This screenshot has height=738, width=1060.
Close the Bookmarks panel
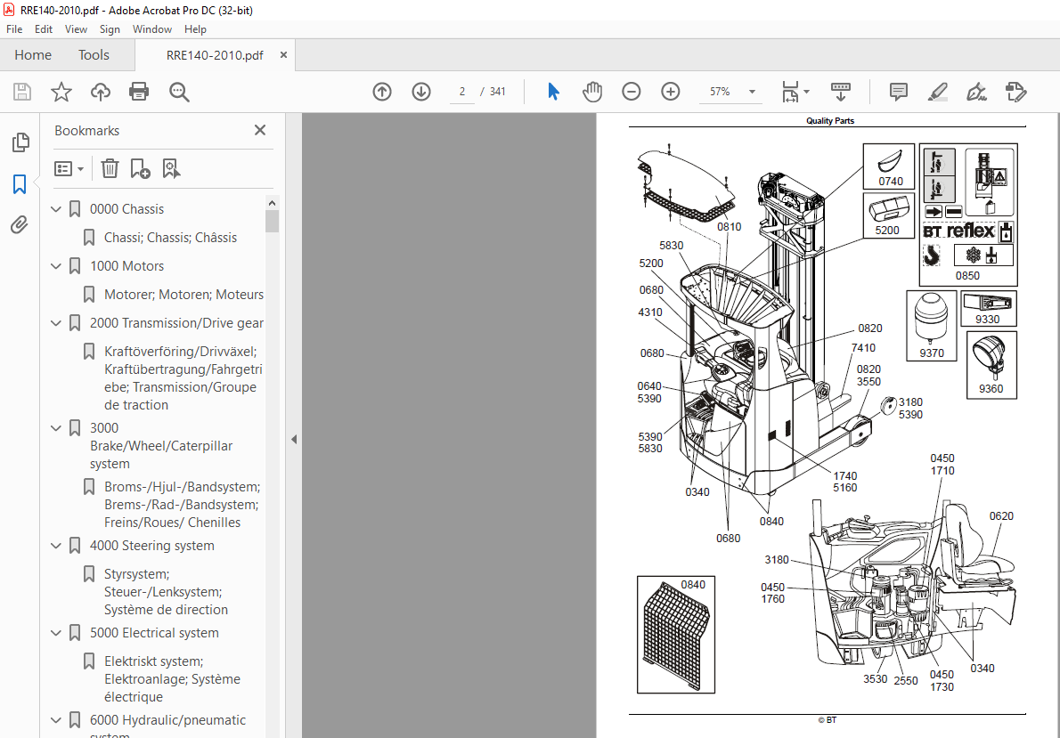[x=260, y=130]
